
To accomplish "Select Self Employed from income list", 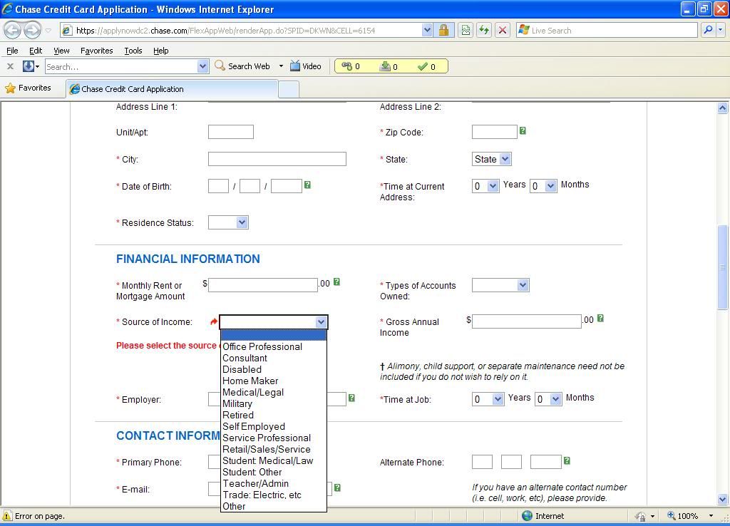I will click(254, 426).
